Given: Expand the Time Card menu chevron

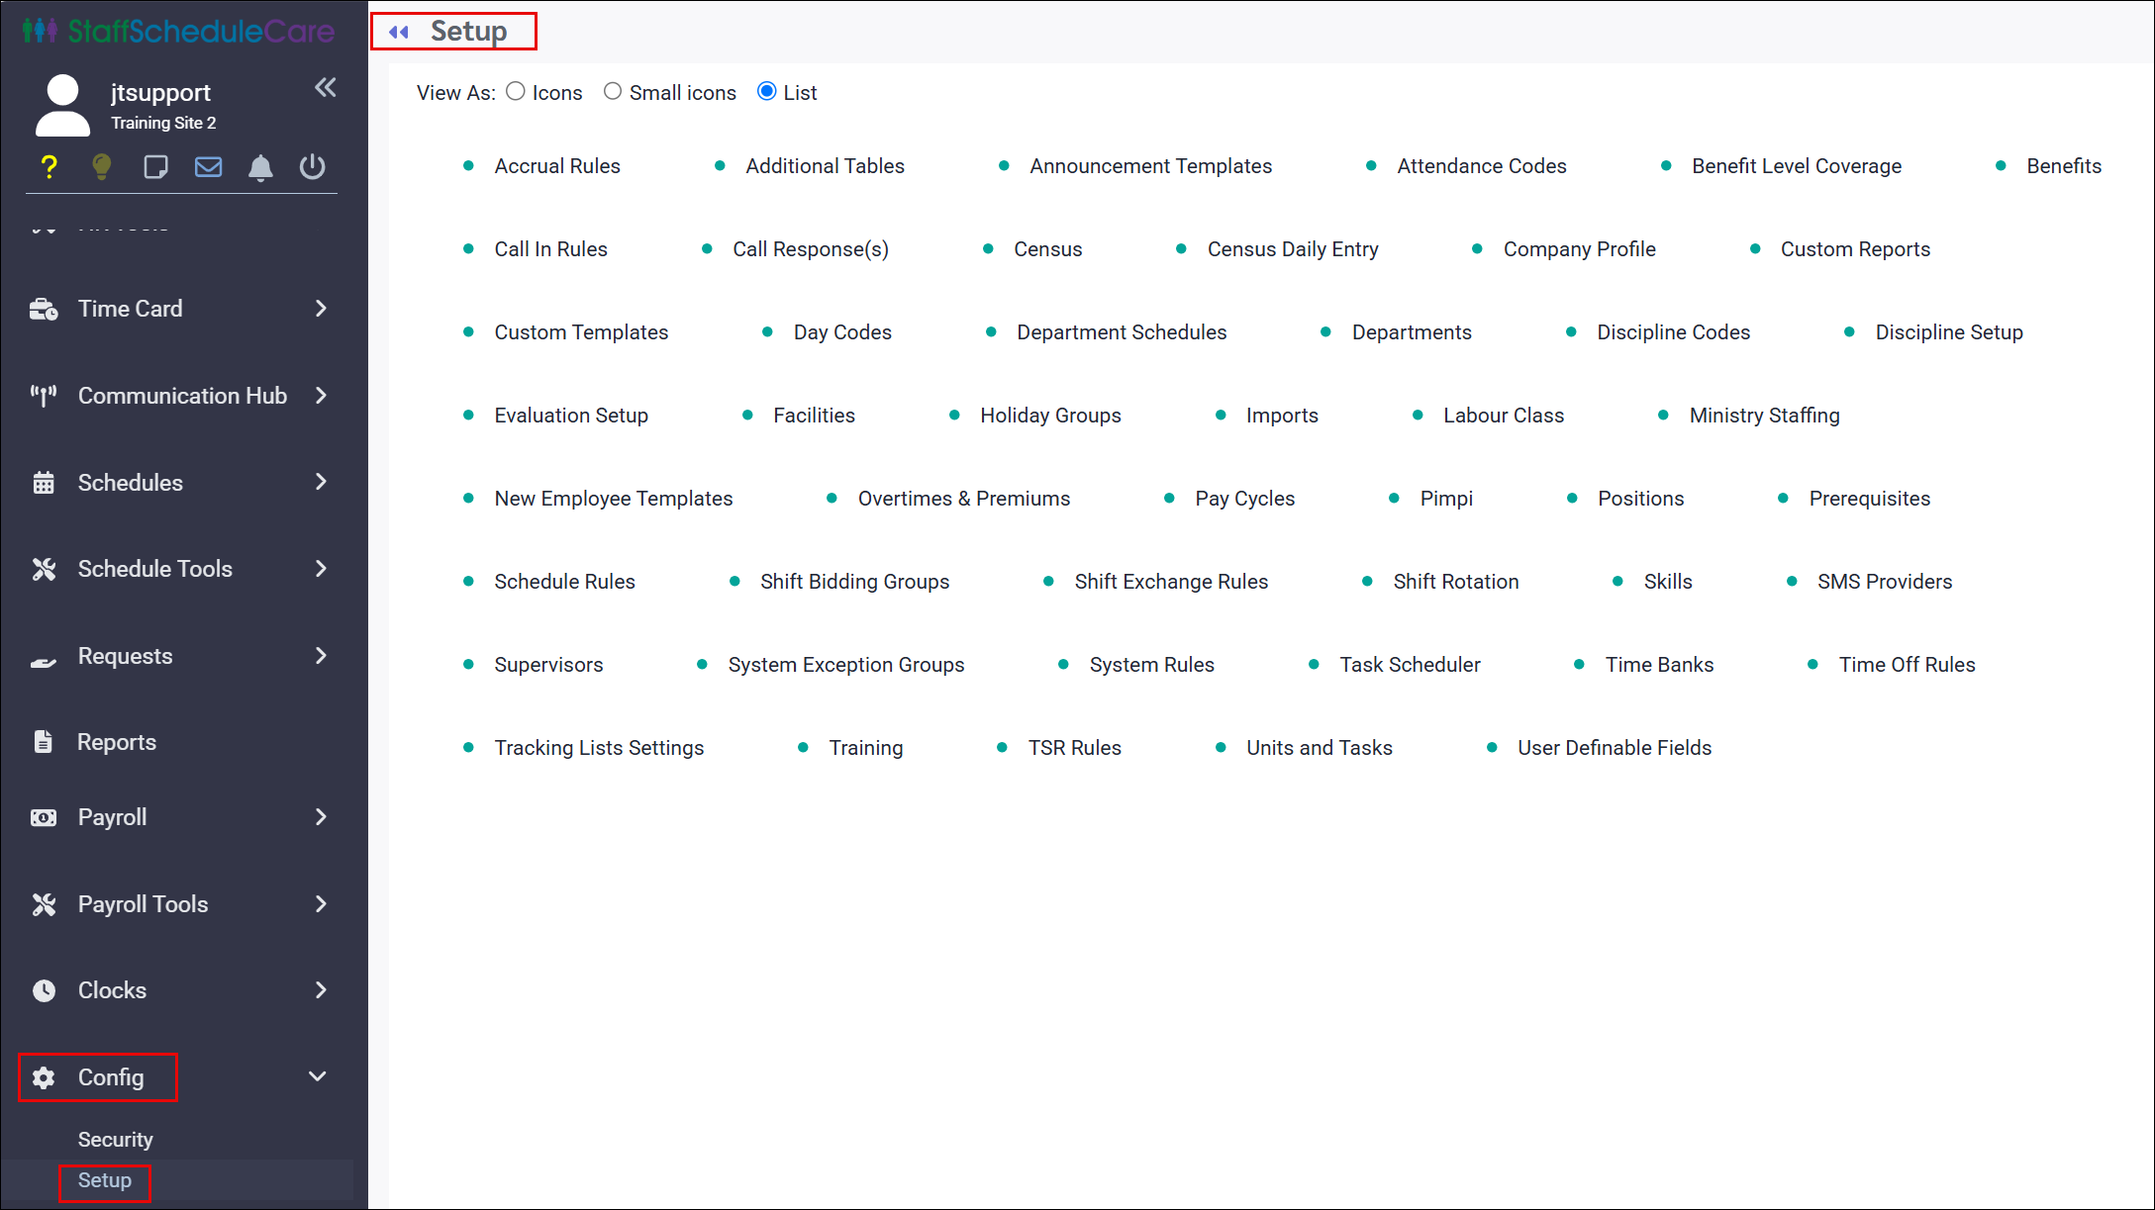Looking at the screenshot, I should [321, 309].
